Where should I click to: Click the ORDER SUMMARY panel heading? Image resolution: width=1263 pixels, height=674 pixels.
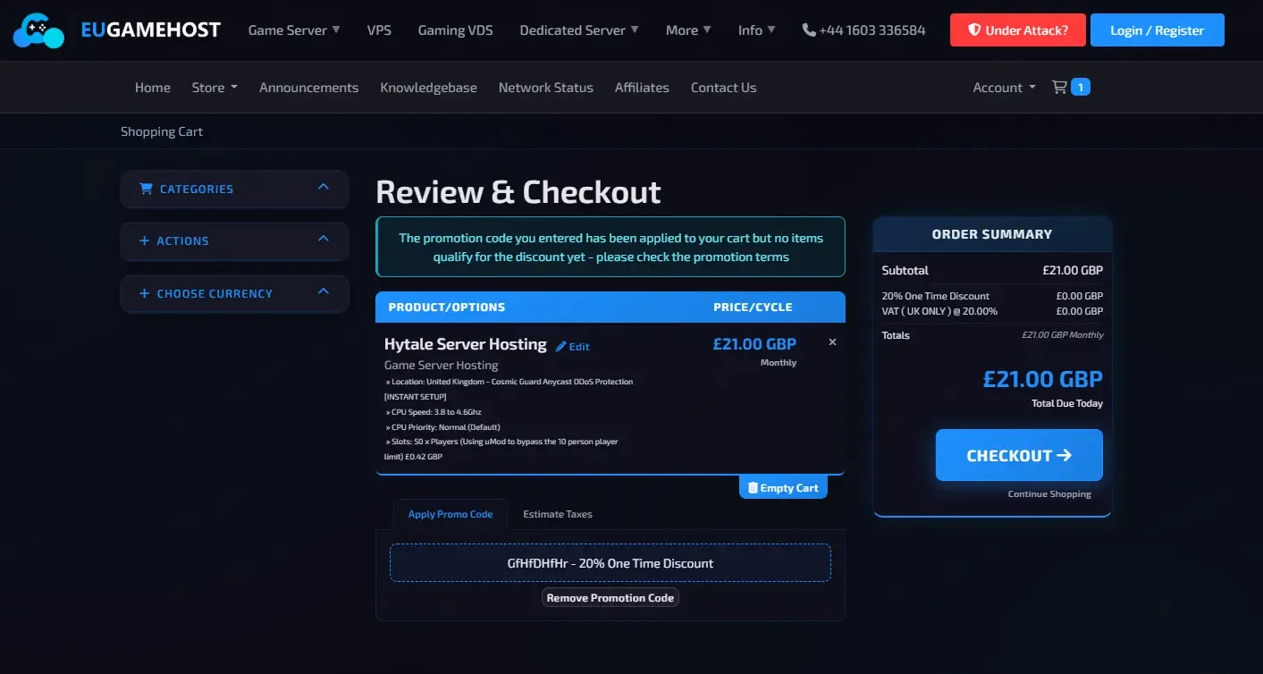point(992,234)
